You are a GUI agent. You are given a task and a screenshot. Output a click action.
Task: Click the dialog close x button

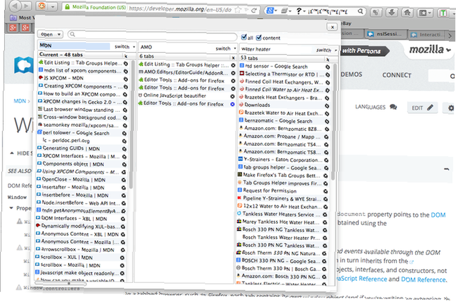pyautogui.click(x=332, y=27)
